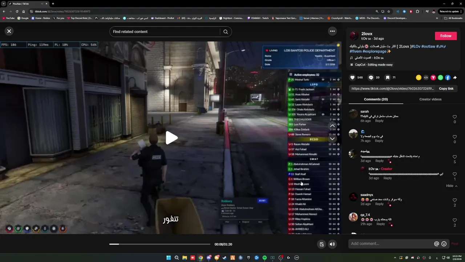Open more share options arrow
Screen dimensions: 465x262
tap(455, 78)
